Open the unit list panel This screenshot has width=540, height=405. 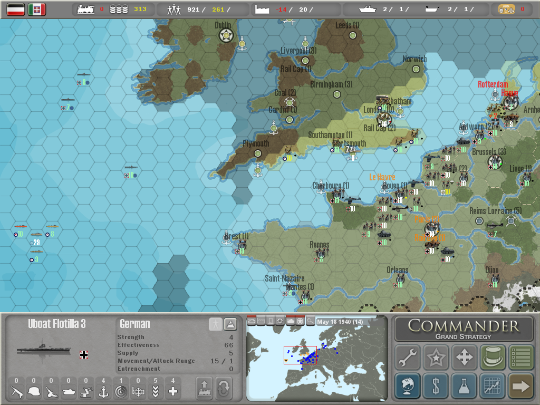click(x=520, y=357)
